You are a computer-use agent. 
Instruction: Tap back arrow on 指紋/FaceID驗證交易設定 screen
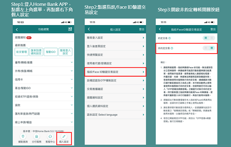click(x=160, y=29)
